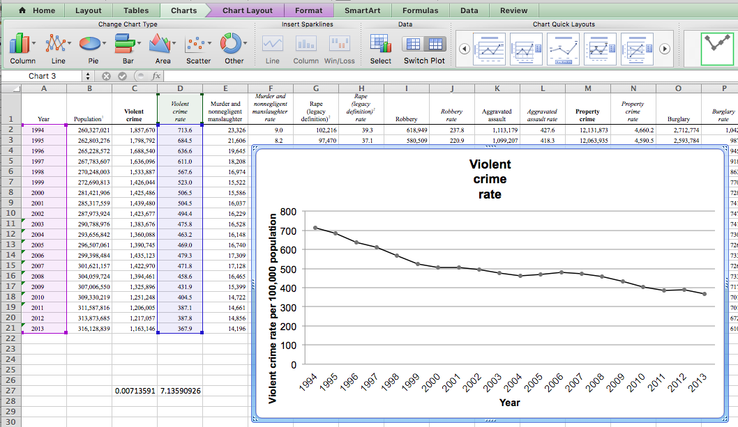Open the Formulas ribbon tab
Screen dimensions: 738x427
pos(421,10)
